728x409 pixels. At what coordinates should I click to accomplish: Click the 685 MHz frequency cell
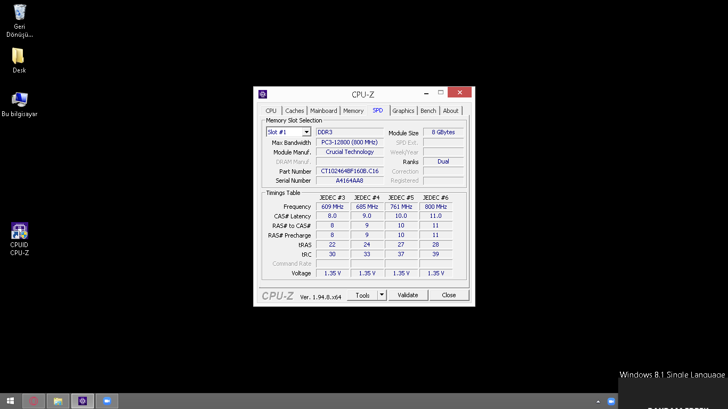(x=367, y=207)
